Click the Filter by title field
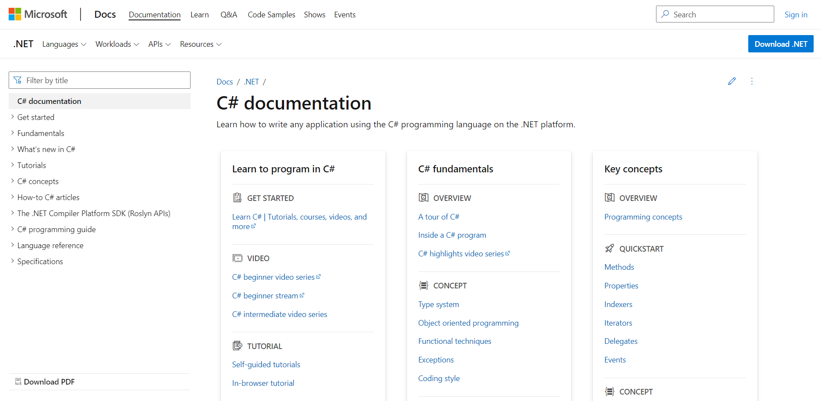Image resolution: width=821 pixels, height=401 pixels. tap(100, 80)
